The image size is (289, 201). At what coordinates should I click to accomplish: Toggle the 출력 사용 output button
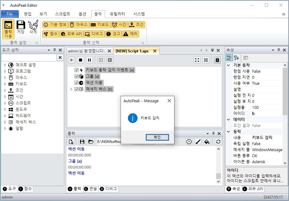click(8, 29)
